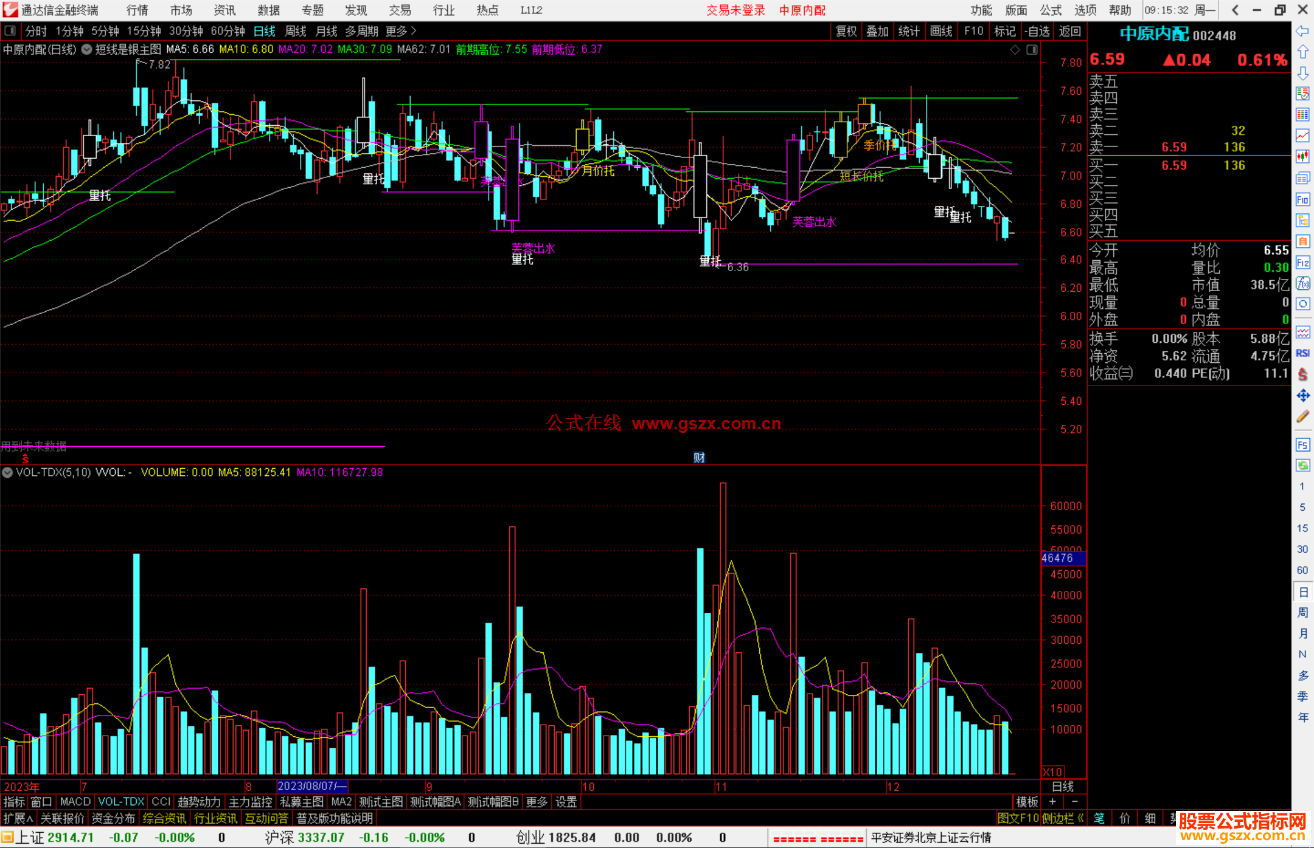Select the pencil drawing tool icon

1302,417
